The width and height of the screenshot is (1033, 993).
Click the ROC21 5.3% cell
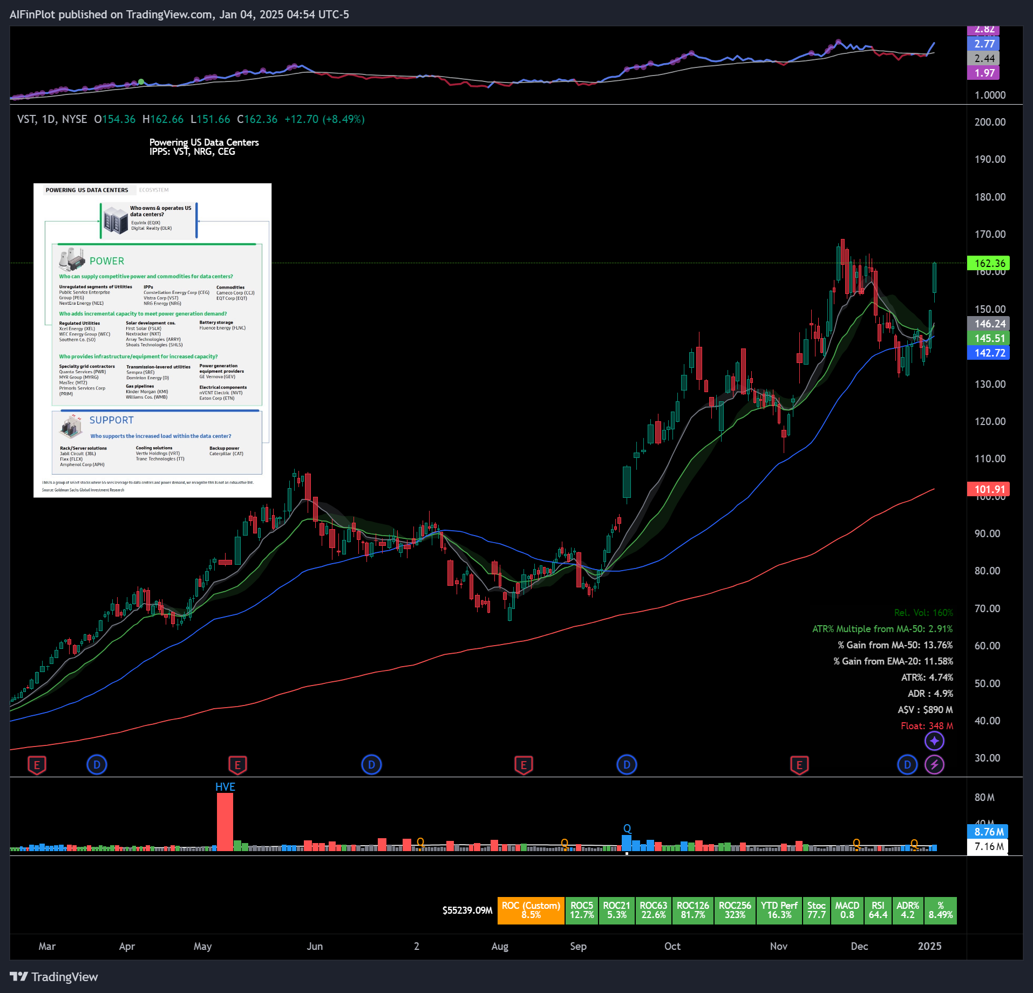coord(616,910)
